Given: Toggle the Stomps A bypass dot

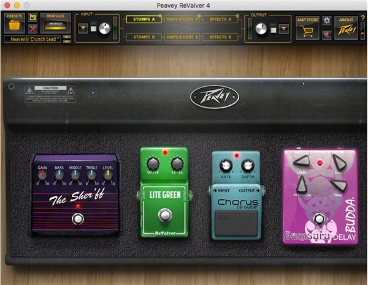Looking at the screenshot, I should (x=160, y=15).
